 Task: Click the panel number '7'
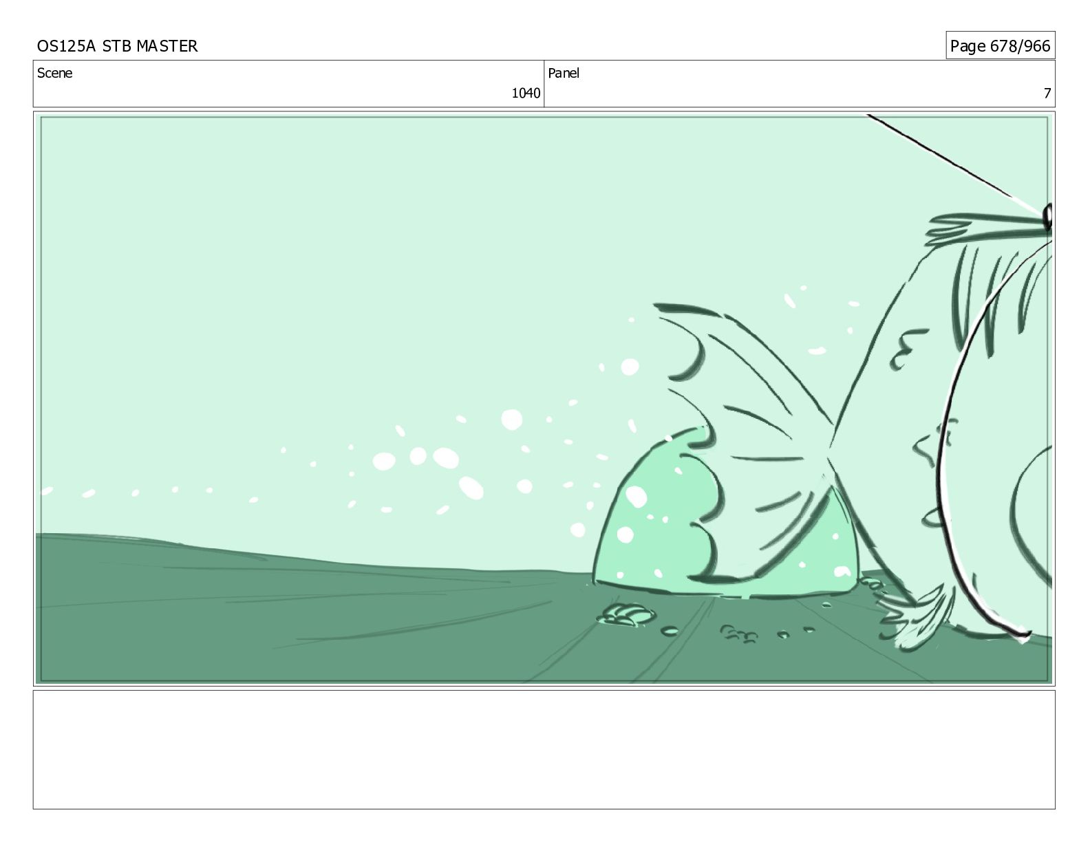click(1047, 94)
